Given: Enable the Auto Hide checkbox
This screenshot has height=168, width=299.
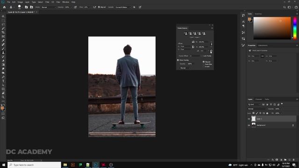Looking at the screenshot, I should pyautogui.click(x=204, y=64).
